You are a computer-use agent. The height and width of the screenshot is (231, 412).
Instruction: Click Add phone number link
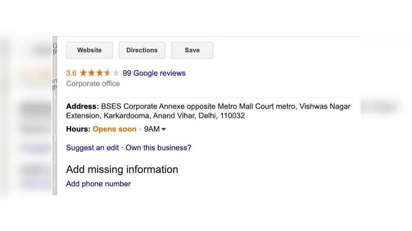(x=98, y=184)
